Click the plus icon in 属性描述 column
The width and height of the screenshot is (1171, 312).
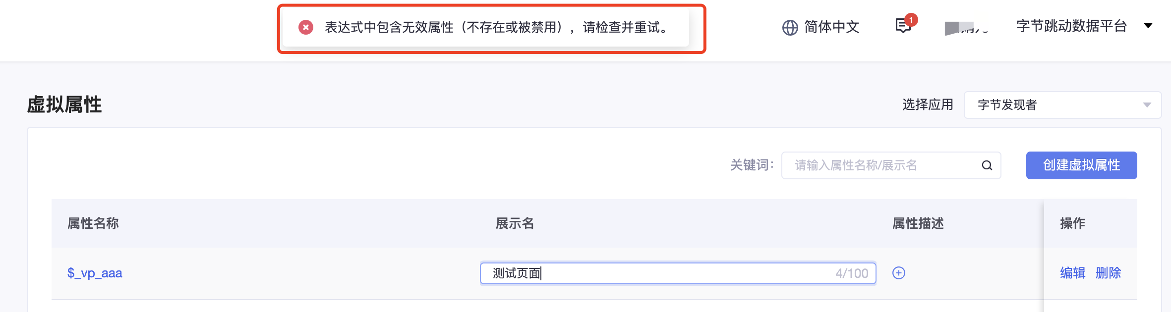(899, 273)
